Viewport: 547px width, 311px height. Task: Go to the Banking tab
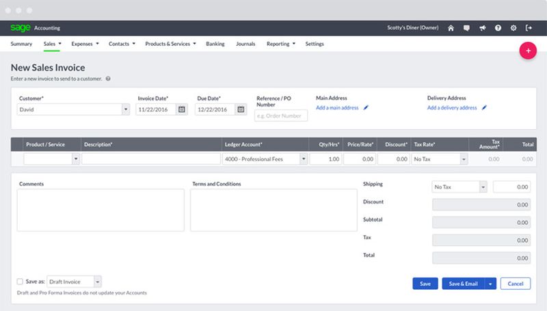click(215, 44)
